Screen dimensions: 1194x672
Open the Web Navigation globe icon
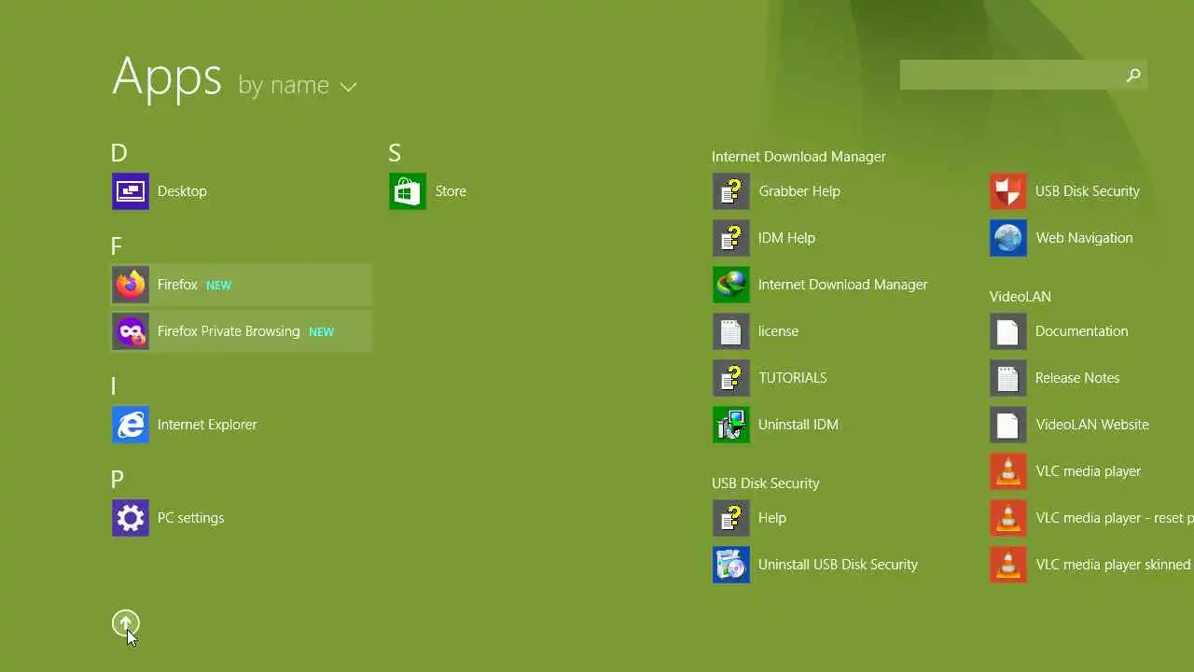(x=1008, y=238)
